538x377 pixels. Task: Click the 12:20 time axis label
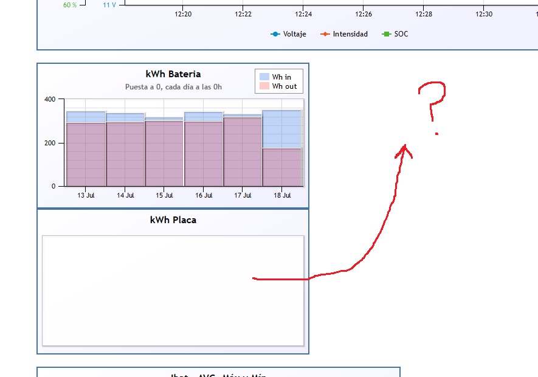click(183, 14)
